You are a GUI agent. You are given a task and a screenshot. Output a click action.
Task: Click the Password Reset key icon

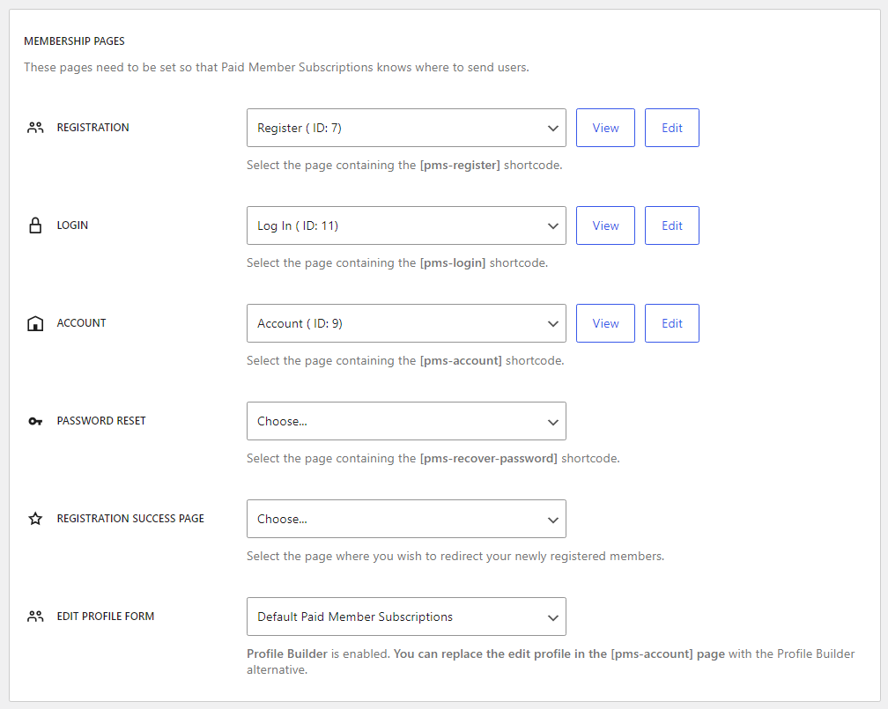tap(35, 421)
